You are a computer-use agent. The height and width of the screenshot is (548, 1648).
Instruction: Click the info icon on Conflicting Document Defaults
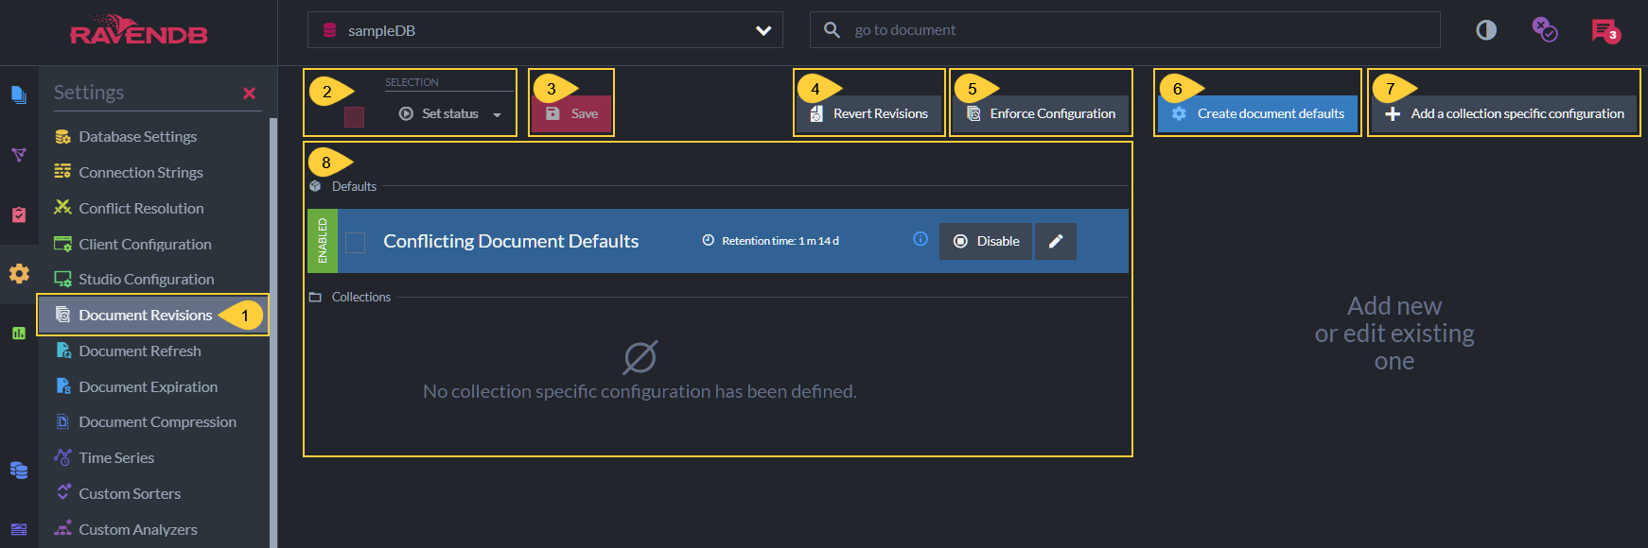click(x=920, y=239)
